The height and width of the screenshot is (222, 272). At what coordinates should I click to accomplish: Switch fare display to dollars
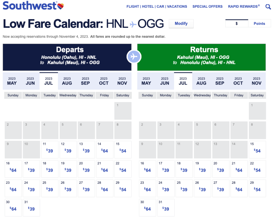point(237,23)
